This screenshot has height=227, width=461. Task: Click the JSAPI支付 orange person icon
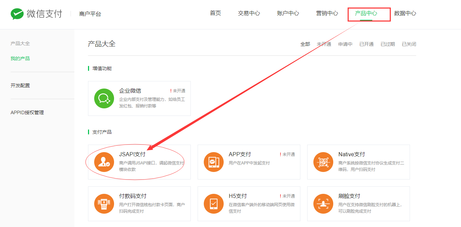[104, 162]
